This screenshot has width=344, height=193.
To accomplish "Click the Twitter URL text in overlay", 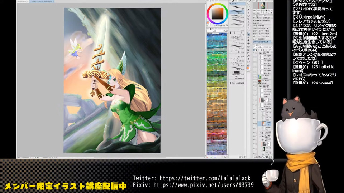I will [205, 178].
